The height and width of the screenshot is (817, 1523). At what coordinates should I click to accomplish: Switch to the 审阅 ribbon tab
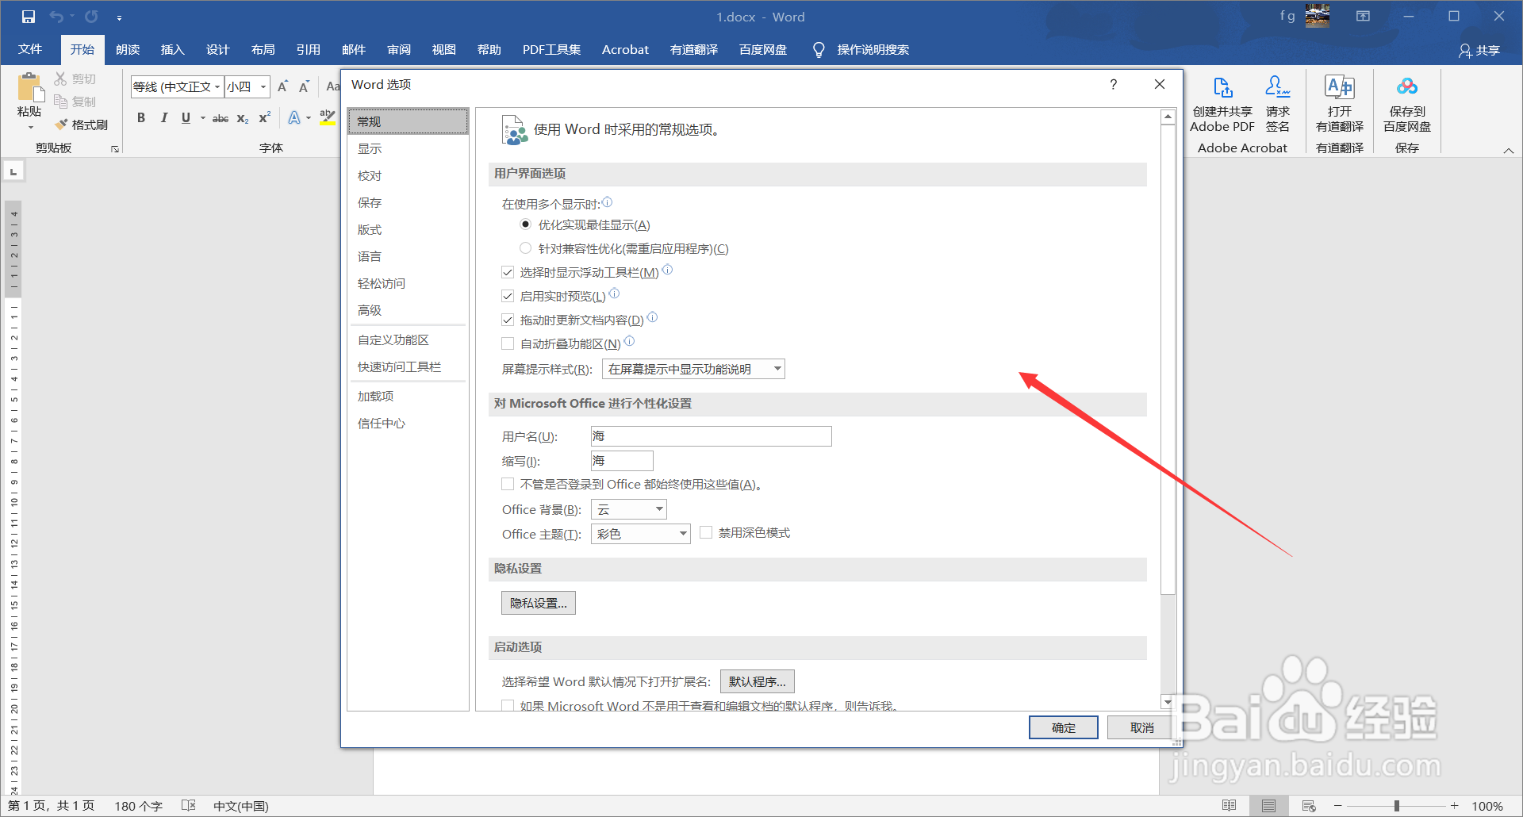click(x=399, y=49)
